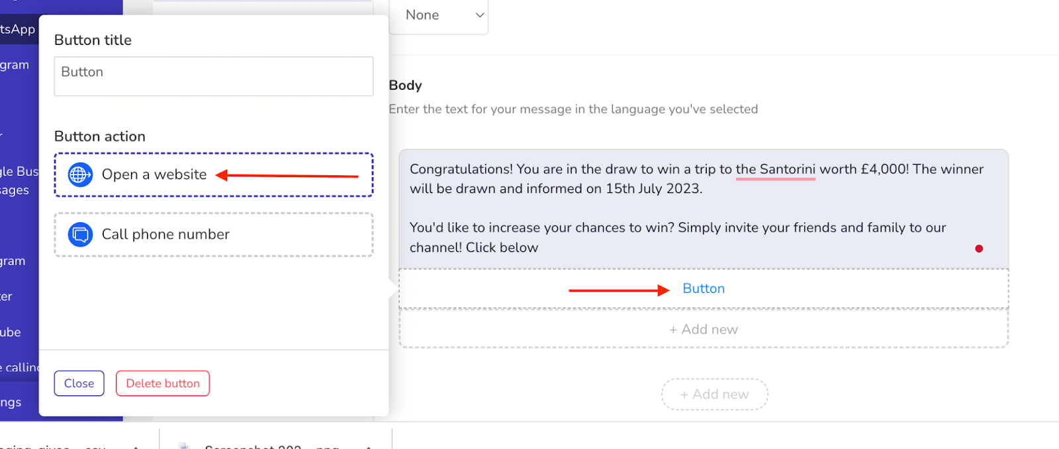The height and width of the screenshot is (449, 1059).
Task: Click into the message body text area
Action: point(704,208)
